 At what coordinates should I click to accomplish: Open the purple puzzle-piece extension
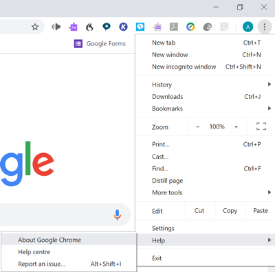tap(73, 27)
